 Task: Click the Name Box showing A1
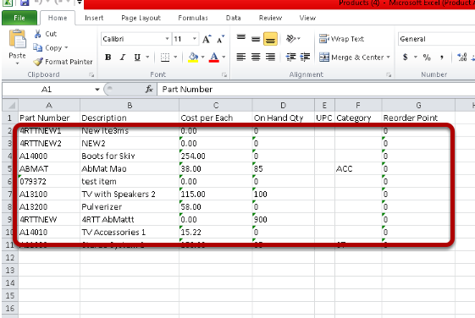[47, 90]
